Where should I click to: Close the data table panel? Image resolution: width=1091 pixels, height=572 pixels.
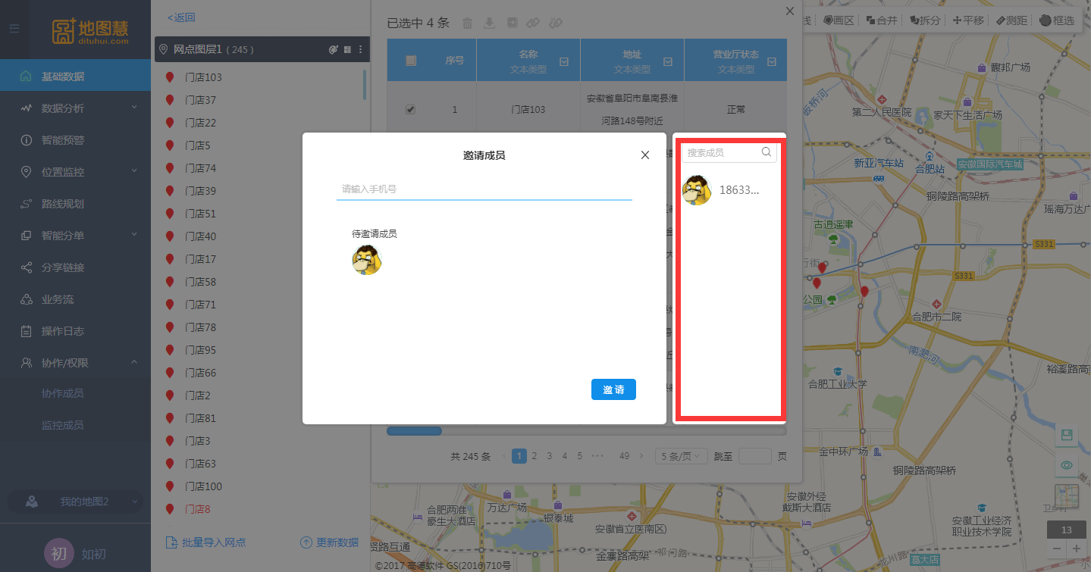click(x=790, y=11)
